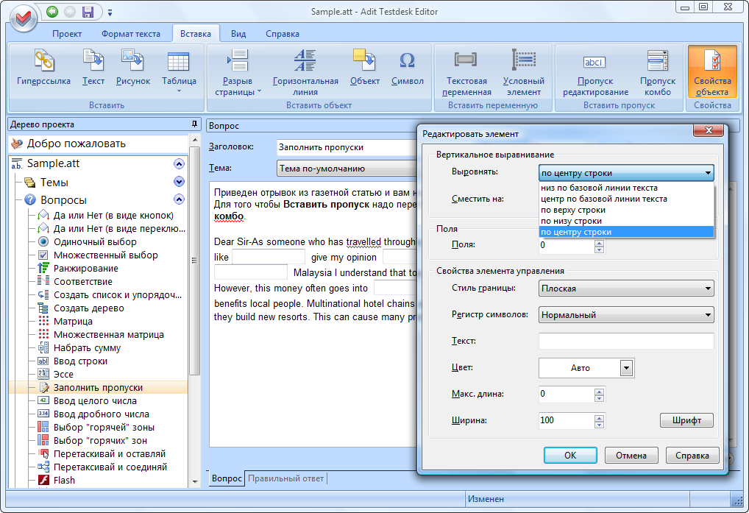This screenshot has width=749, height=513.
Task: Adjust the Макс. длина spinner arrows
Action: [599, 395]
